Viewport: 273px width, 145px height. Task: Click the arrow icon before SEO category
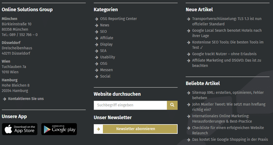tap(97, 32)
